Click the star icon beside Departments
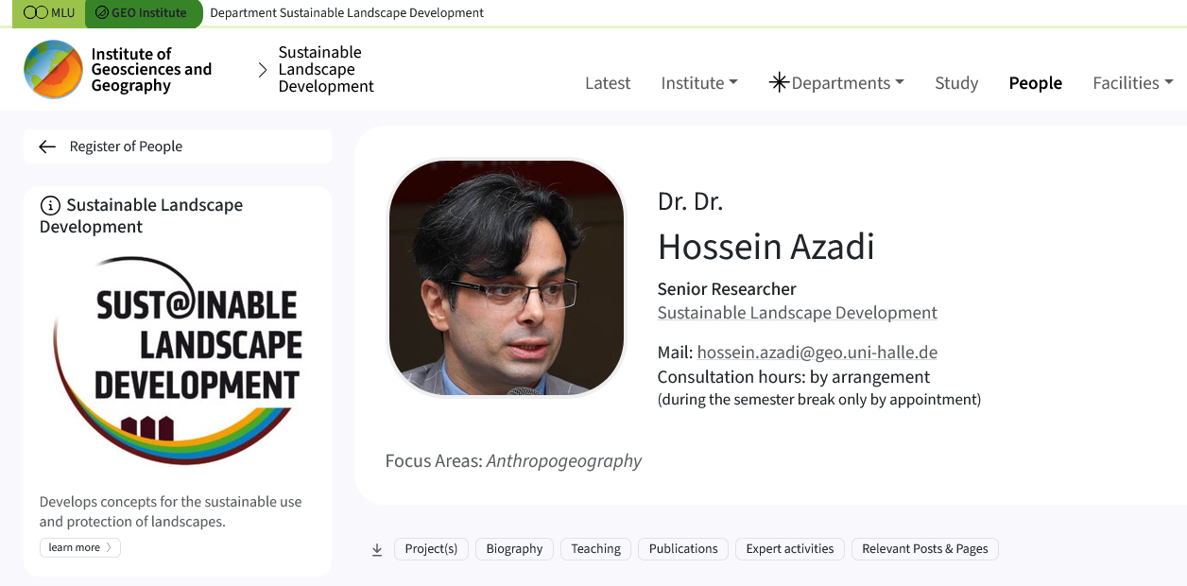Image resolution: width=1187 pixels, height=586 pixels. (779, 82)
